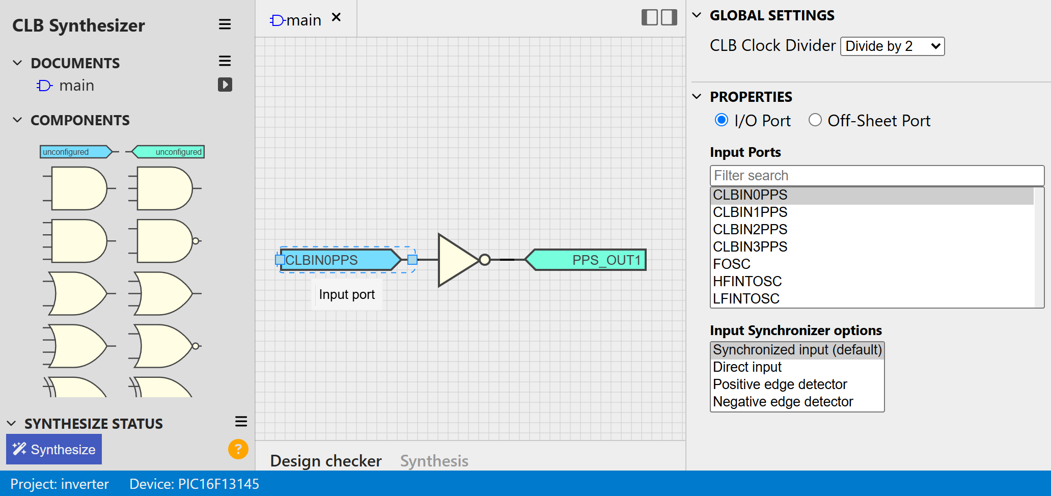1051x496 pixels.
Task: Select HFINTOSC in the Input Ports list
Action: pyautogui.click(x=872, y=282)
